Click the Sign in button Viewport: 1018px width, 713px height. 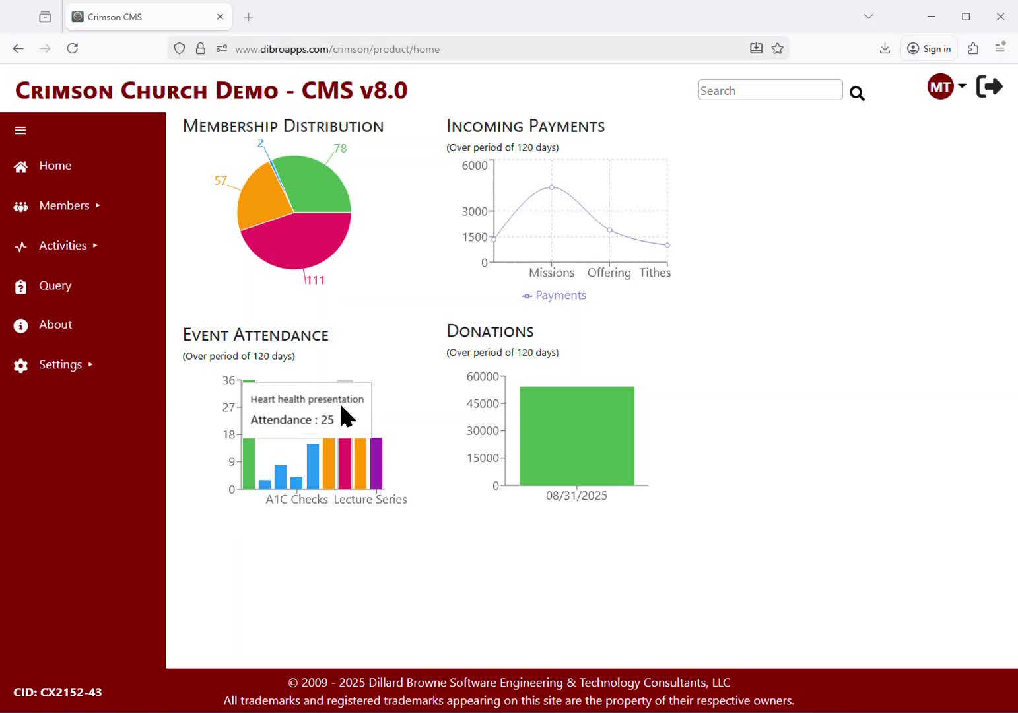point(929,49)
